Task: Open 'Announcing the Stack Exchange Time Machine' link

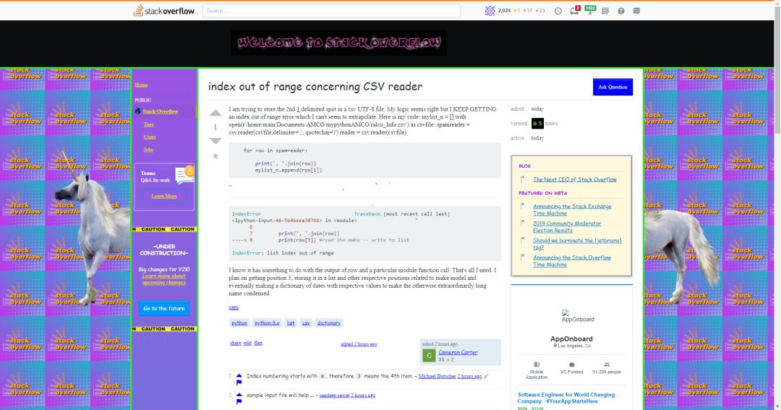Action: point(572,210)
